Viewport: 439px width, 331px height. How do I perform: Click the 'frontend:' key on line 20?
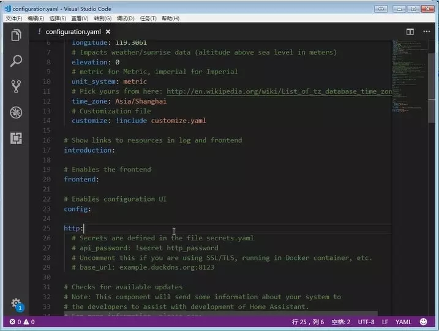[x=81, y=180]
